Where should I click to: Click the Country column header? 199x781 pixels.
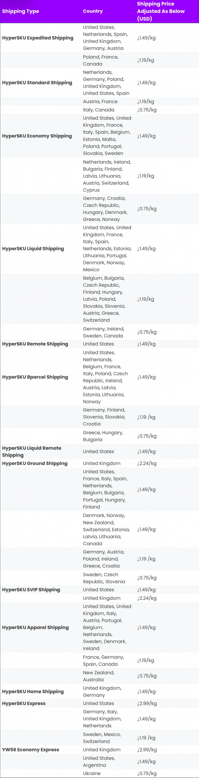click(93, 11)
